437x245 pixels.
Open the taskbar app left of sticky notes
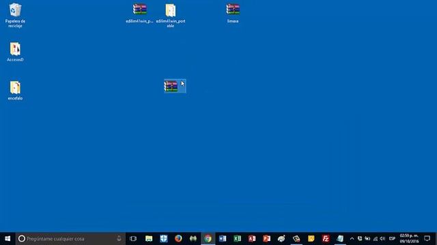tap(296, 239)
